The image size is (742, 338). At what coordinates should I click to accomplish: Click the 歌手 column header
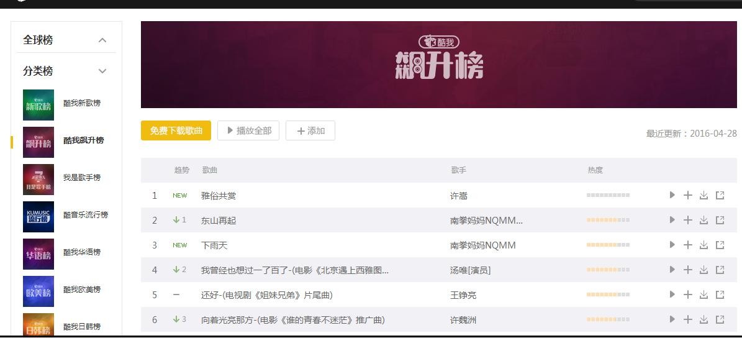pyautogui.click(x=458, y=170)
